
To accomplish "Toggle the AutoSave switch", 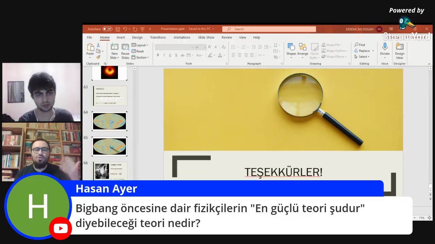I will point(107,29).
